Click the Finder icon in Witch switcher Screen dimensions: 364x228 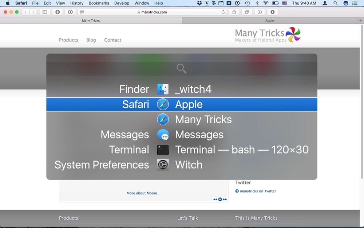163,89
